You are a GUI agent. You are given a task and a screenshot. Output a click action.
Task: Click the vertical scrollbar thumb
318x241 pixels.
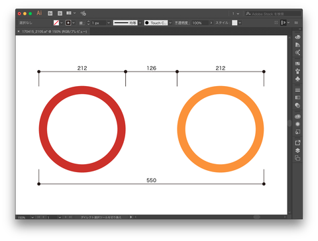pyautogui.click(x=290, y=123)
